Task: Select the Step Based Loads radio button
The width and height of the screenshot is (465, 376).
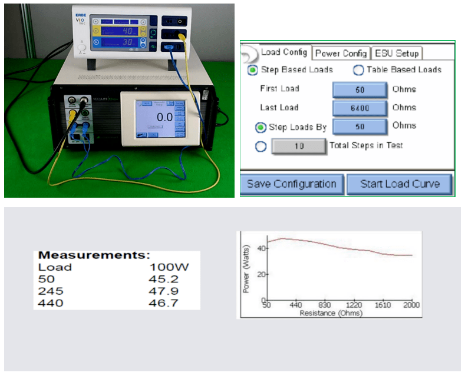Action: pyautogui.click(x=252, y=70)
